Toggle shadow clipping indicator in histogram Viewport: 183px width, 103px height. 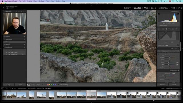click(x=159, y=14)
